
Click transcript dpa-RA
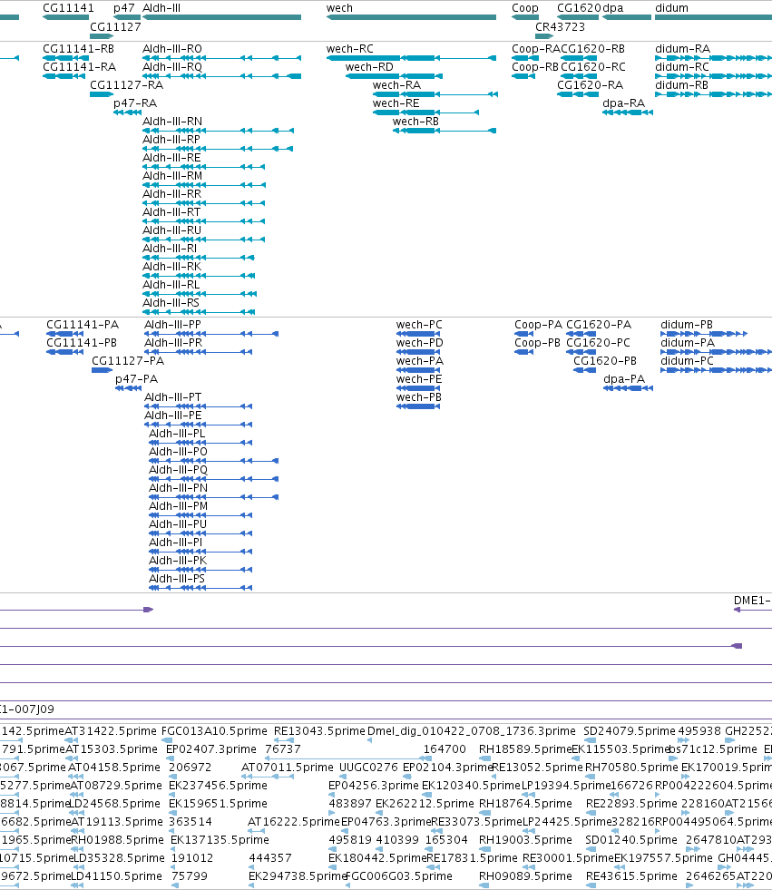pos(624,103)
